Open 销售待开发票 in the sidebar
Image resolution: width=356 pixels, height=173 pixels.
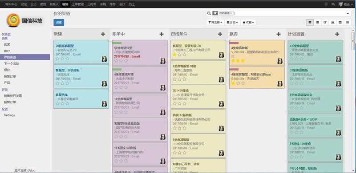(13, 96)
